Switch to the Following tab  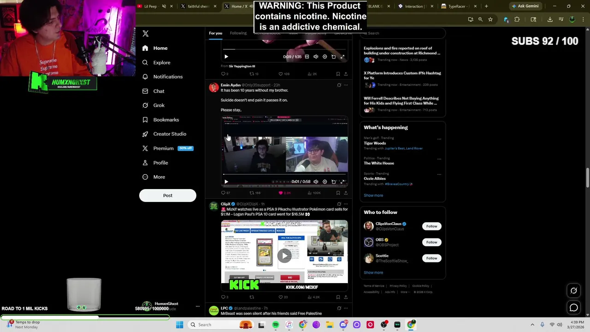(x=238, y=33)
